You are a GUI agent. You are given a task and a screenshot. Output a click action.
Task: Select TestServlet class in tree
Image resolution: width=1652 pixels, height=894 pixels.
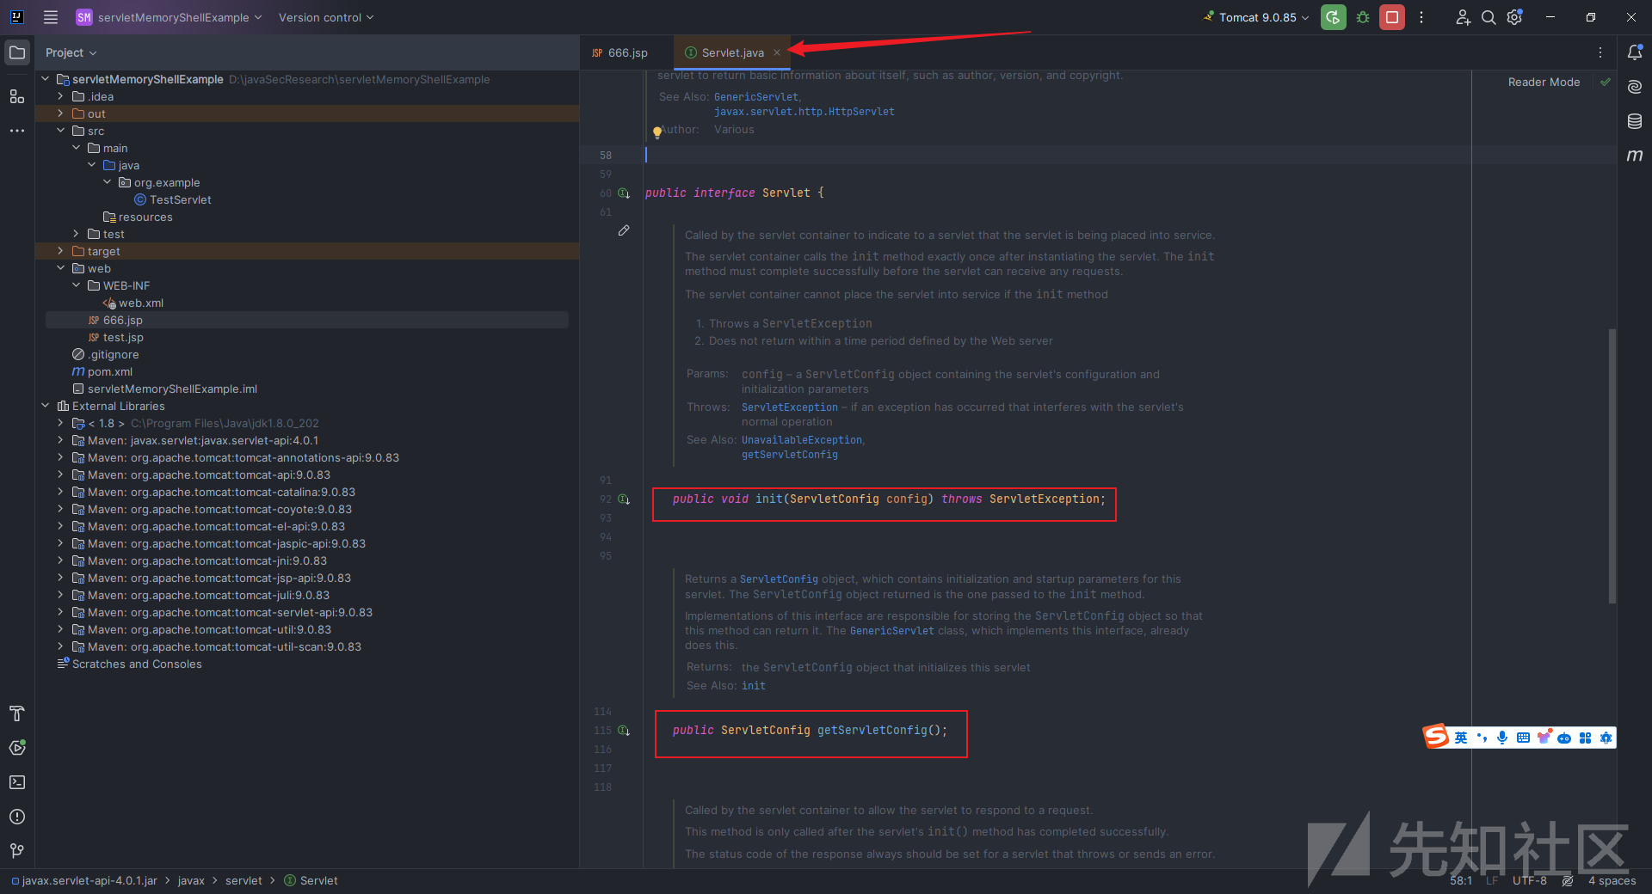pos(173,199)
